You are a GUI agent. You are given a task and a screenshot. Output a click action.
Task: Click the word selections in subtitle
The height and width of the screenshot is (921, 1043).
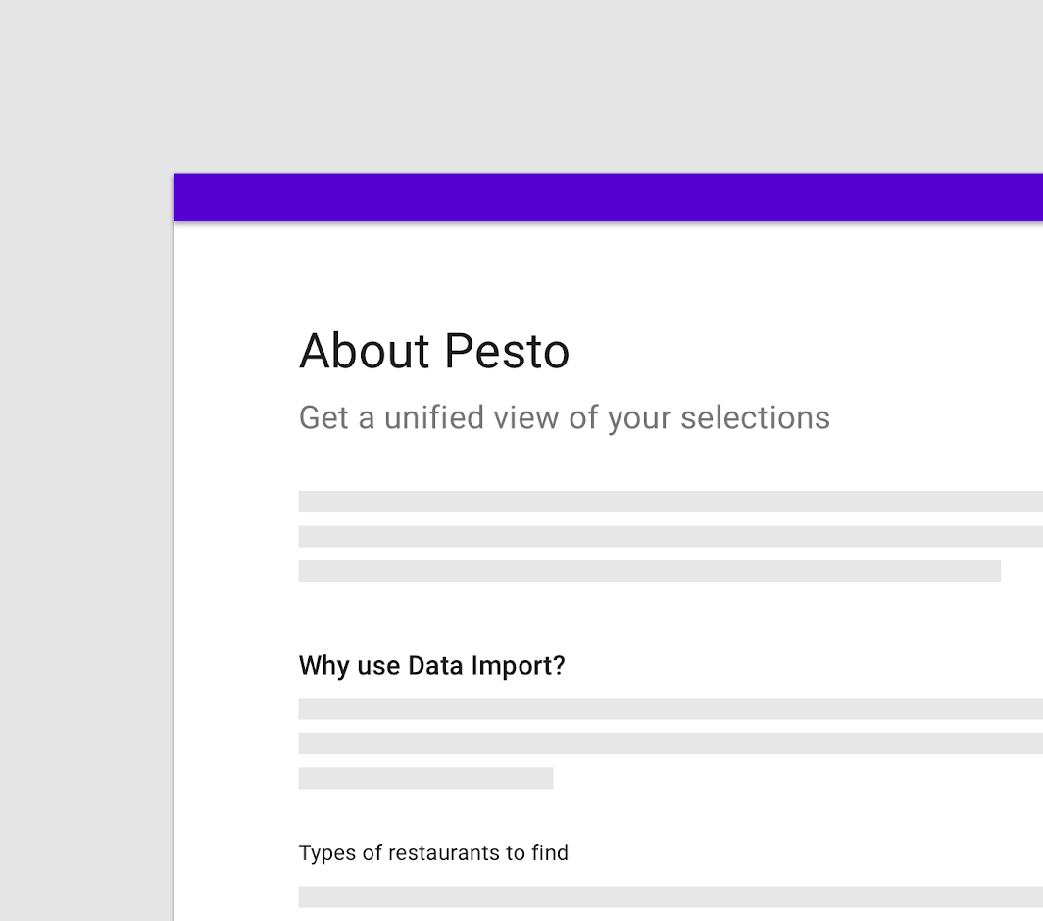coord(755,417)
